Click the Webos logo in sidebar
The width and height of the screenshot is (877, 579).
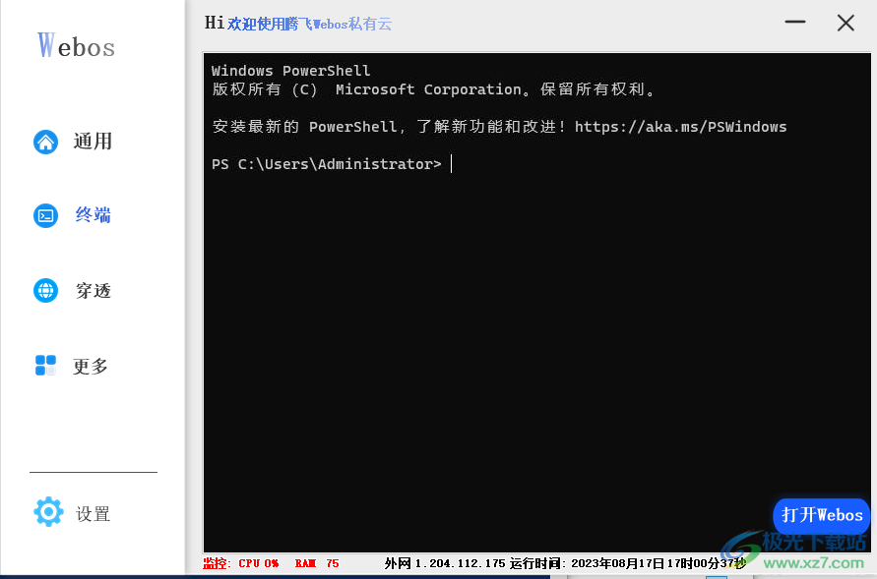(76, 45)
